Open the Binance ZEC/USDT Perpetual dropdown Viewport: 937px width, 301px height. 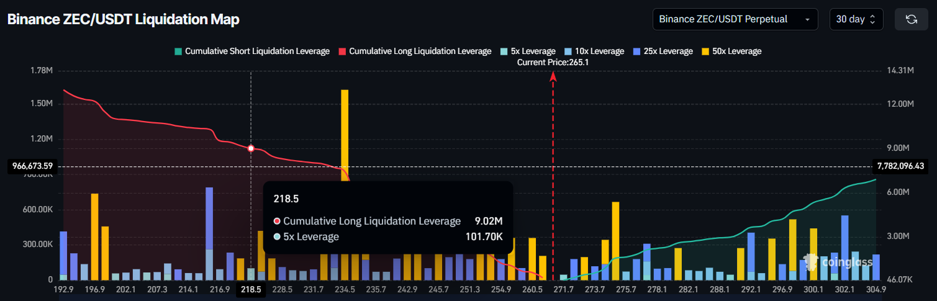pos(735,19)
